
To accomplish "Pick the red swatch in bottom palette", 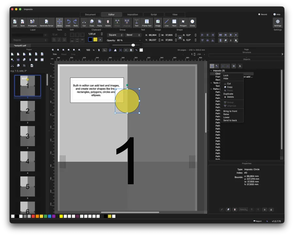I will click(x=33, y=216).
